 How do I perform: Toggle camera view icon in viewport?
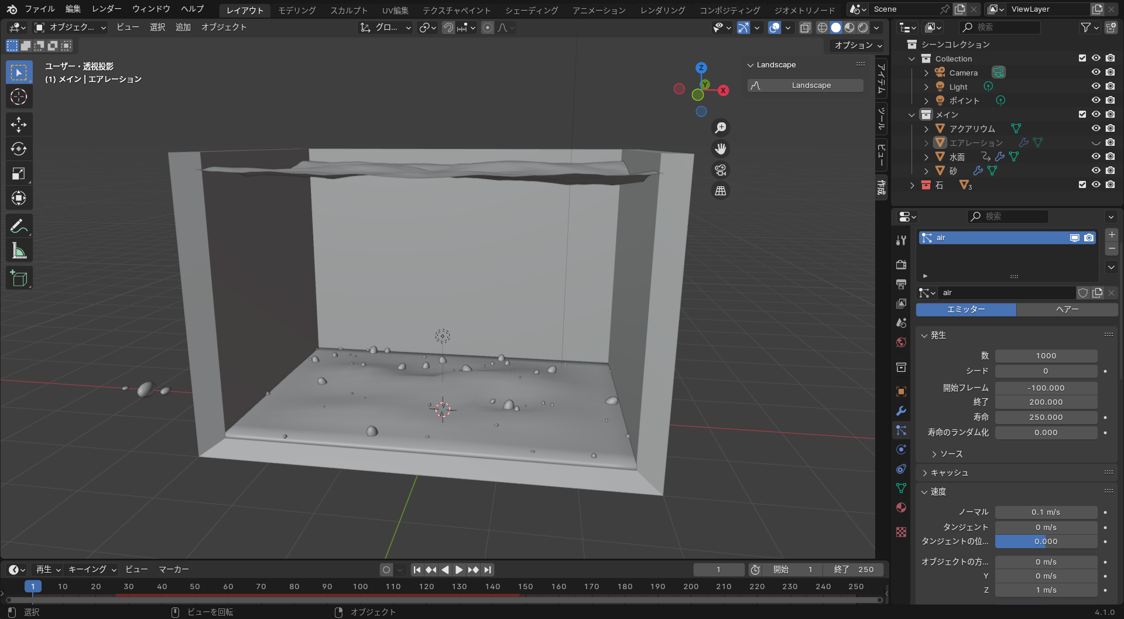721,170
